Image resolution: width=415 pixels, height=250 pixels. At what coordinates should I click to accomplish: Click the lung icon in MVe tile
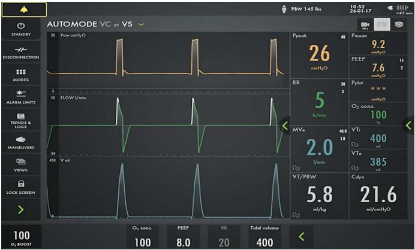tap(296, 168)
